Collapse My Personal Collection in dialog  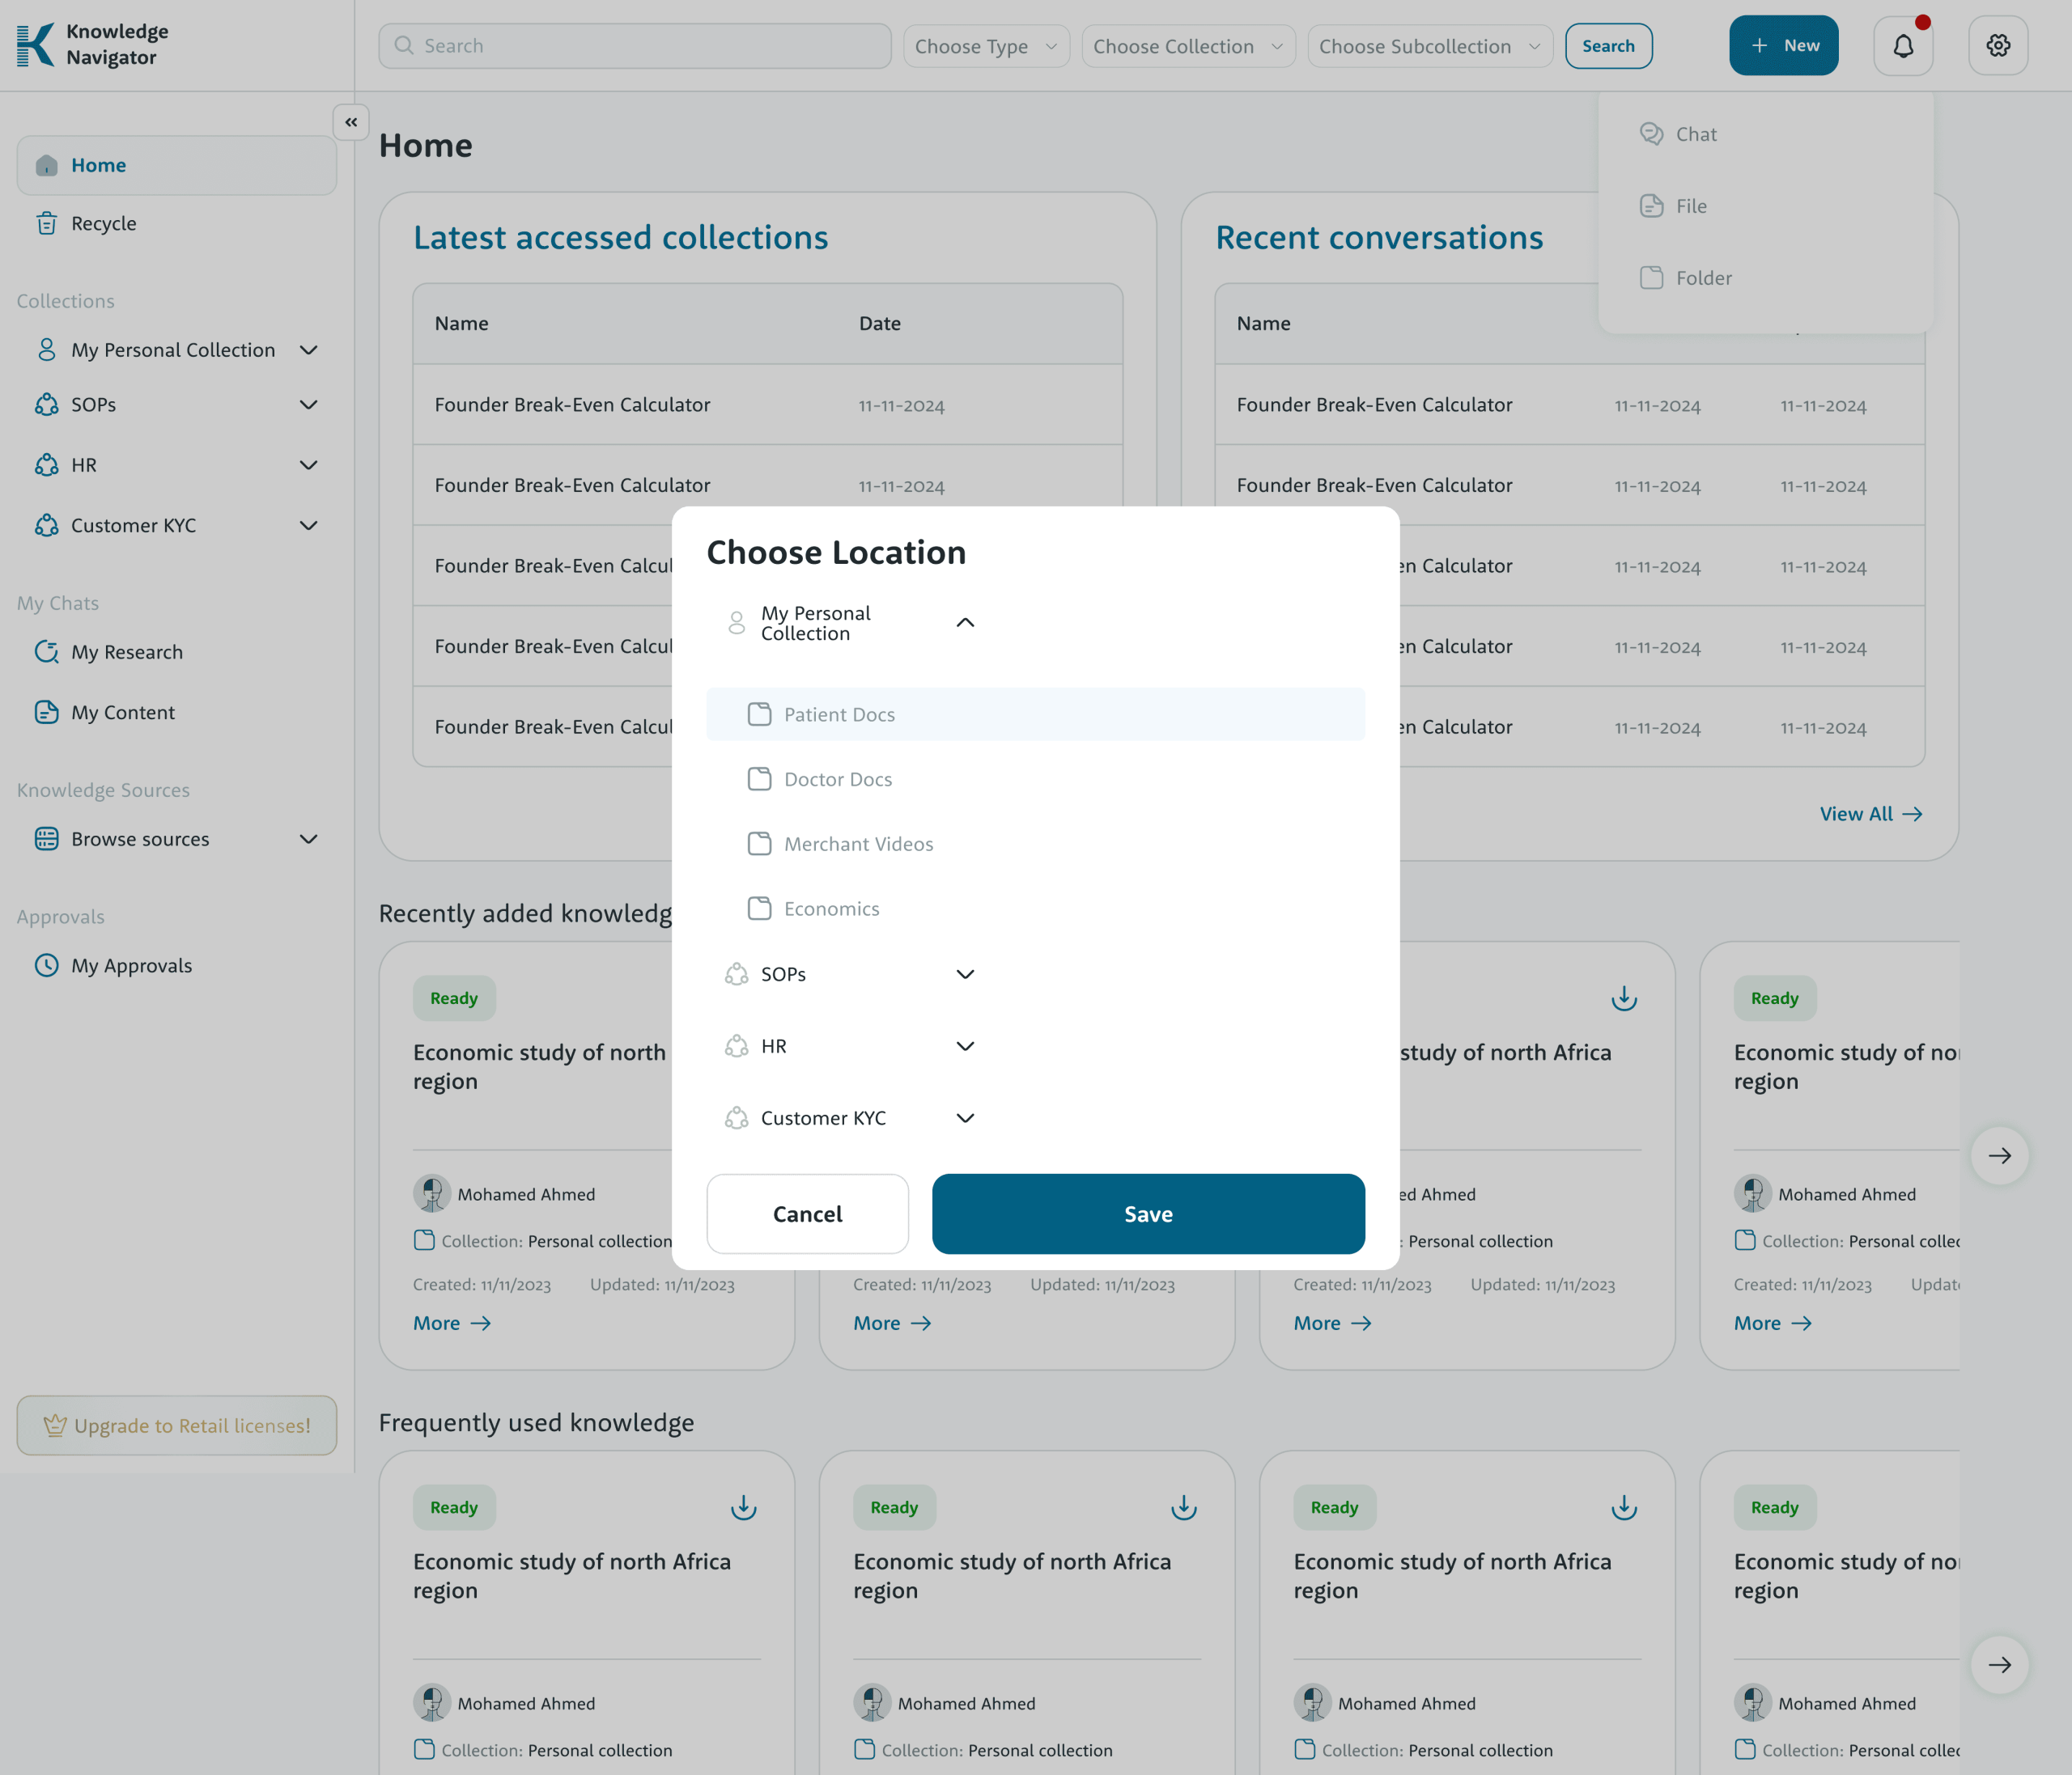964,623
